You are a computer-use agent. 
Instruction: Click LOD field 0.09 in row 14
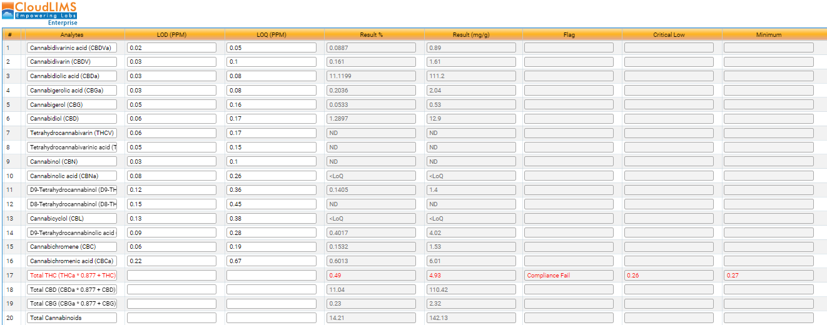click(x=171, y=232)
